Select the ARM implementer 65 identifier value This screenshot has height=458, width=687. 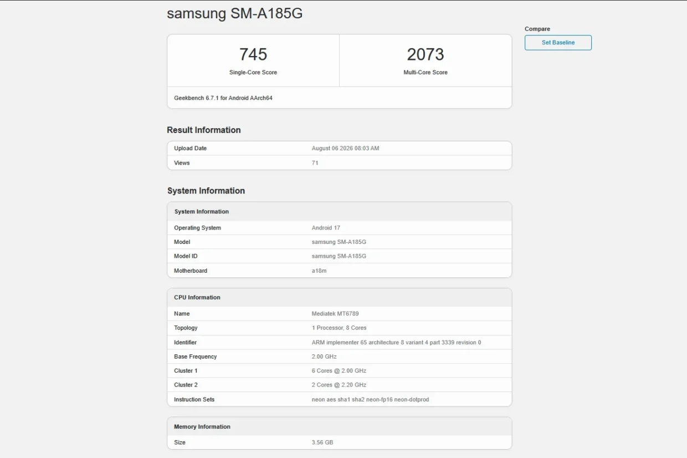396,343
